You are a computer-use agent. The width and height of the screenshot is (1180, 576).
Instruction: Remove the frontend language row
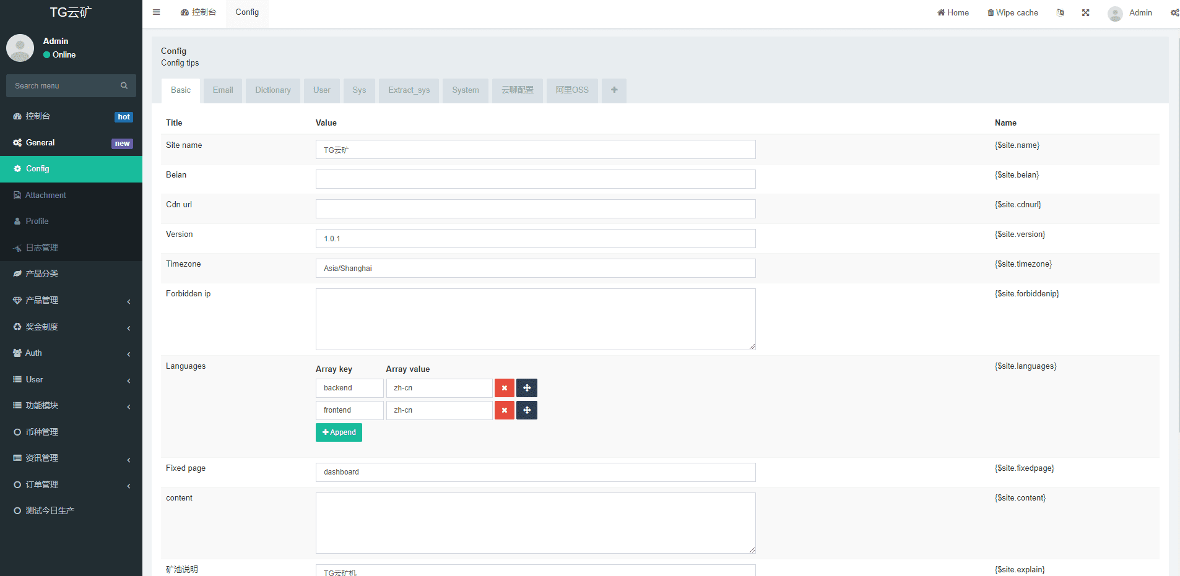point(504,410)
